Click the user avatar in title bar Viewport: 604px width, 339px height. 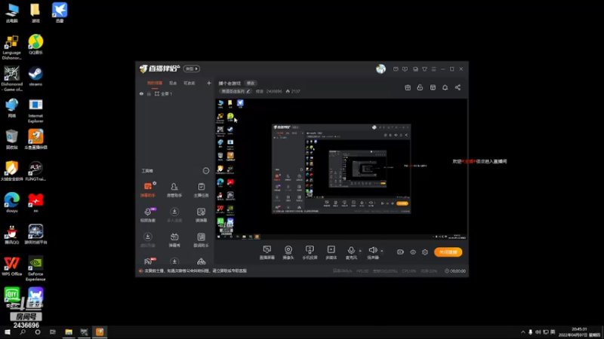point(381,69)
